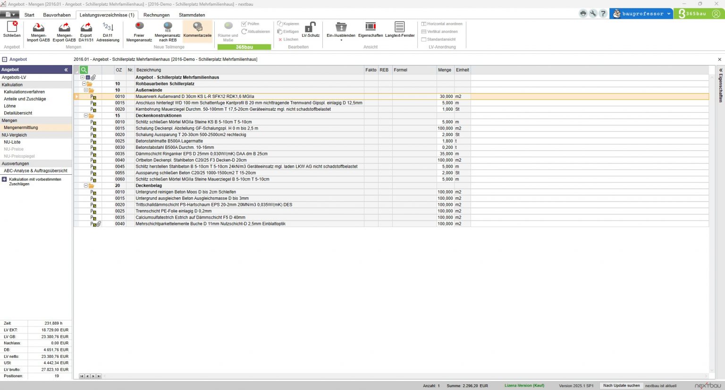This screenshot has width=725, height=390.
Task: Select the DA11 Adressierung tool
Action: pyautogui.click(x=108, y=27)
